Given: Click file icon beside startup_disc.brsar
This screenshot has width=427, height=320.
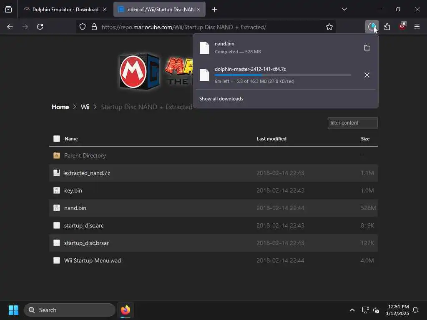Looking at the screenshot, I should pyautogui.click(x=57, y=243).
